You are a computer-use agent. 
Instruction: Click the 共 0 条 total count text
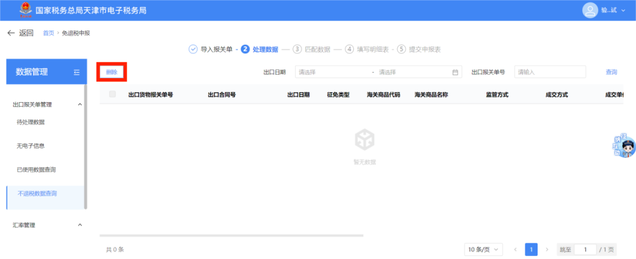tap(115, 250)
